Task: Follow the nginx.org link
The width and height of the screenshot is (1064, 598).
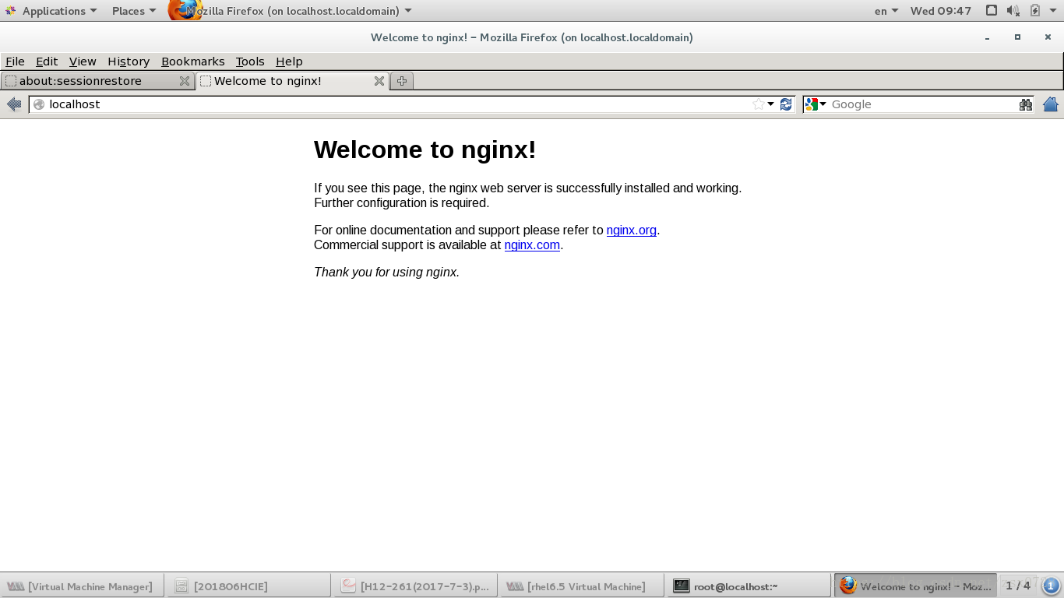Action: (x=631, y=230)
